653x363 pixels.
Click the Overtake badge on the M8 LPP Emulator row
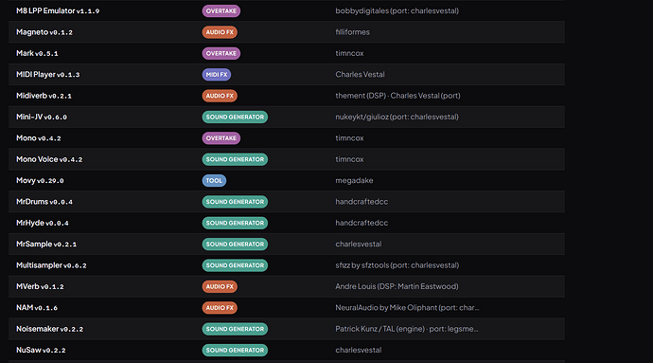(221, 10)
